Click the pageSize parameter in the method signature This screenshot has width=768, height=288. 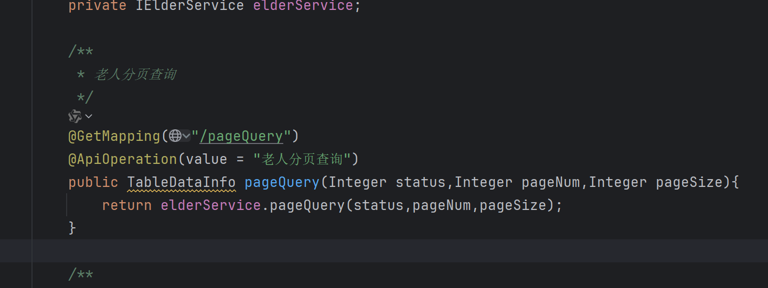(689, 182)
